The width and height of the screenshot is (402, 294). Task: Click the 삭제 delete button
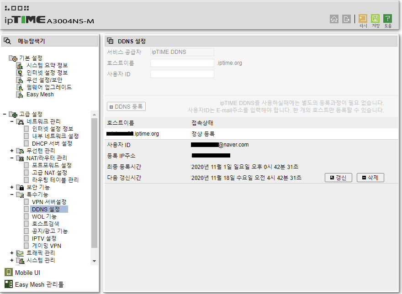(x=370, y=178)
